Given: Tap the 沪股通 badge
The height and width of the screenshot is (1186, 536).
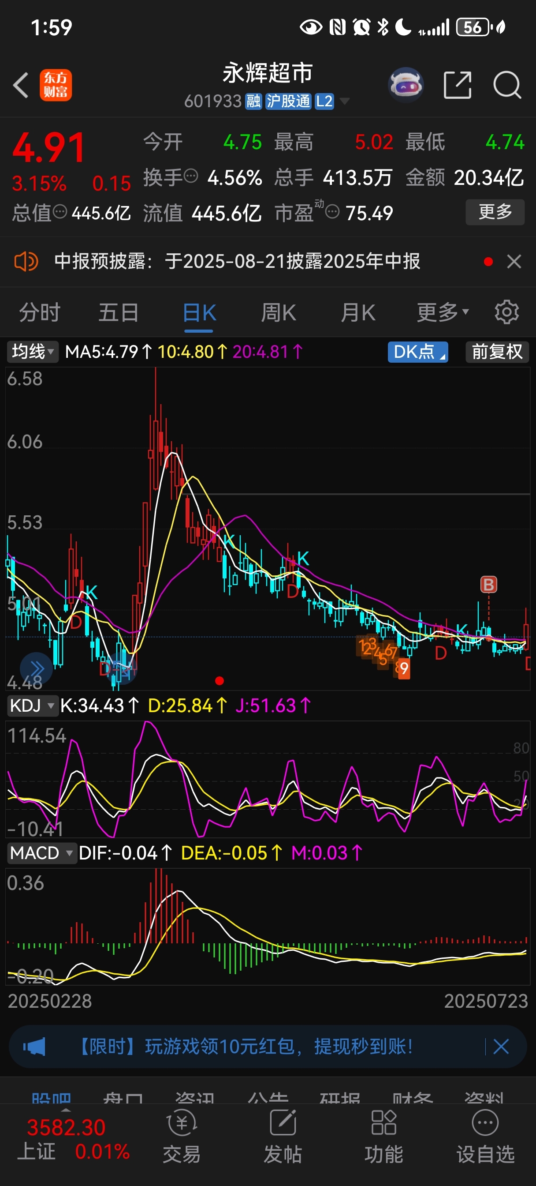Looking at the screenshot, I should [288, 101].
